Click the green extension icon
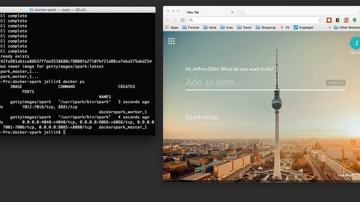Viewport: 360px width, 202px height. pos(354,20)
